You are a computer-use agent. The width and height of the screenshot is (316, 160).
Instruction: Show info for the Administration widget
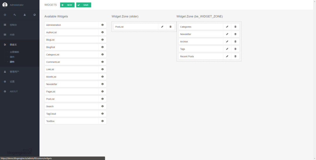pyautogui.click(x=102, y=25)
